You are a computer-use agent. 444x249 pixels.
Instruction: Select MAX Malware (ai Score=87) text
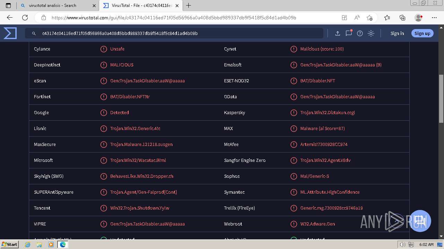point(323,128)
